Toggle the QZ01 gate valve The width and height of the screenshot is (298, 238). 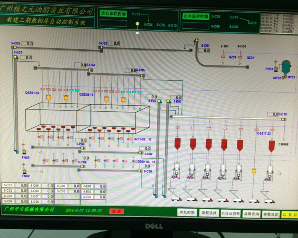click(223, 57)
